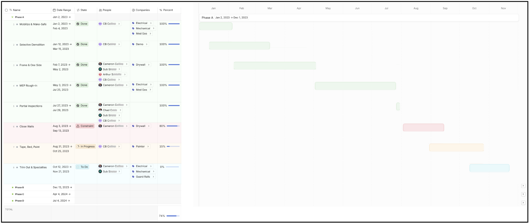Click the Phase D timeline jump arrow

(523, 203)
